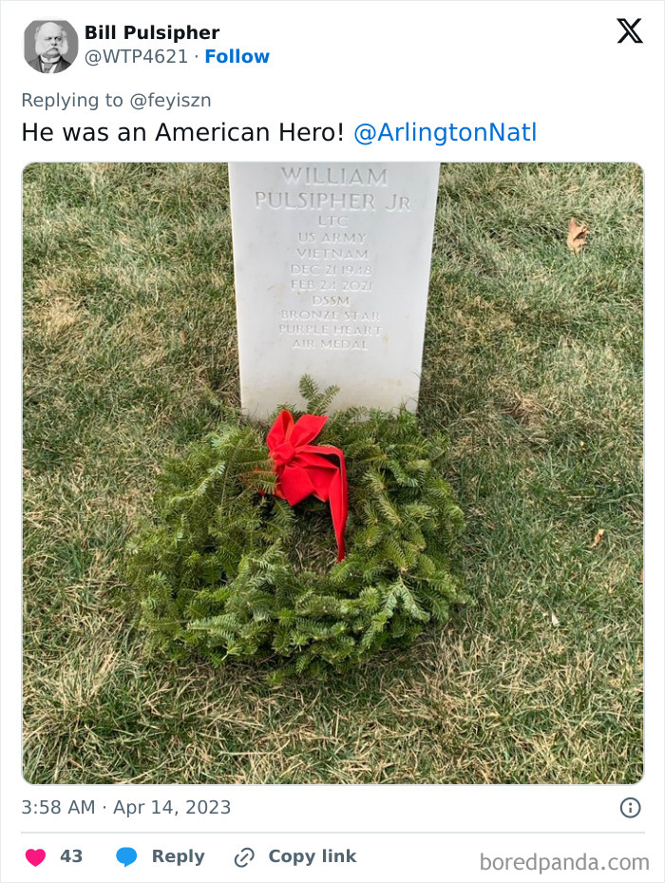
Task: Open the 3:58 AM Apr 14, 2023 timestamp
Action: (126, 808)
